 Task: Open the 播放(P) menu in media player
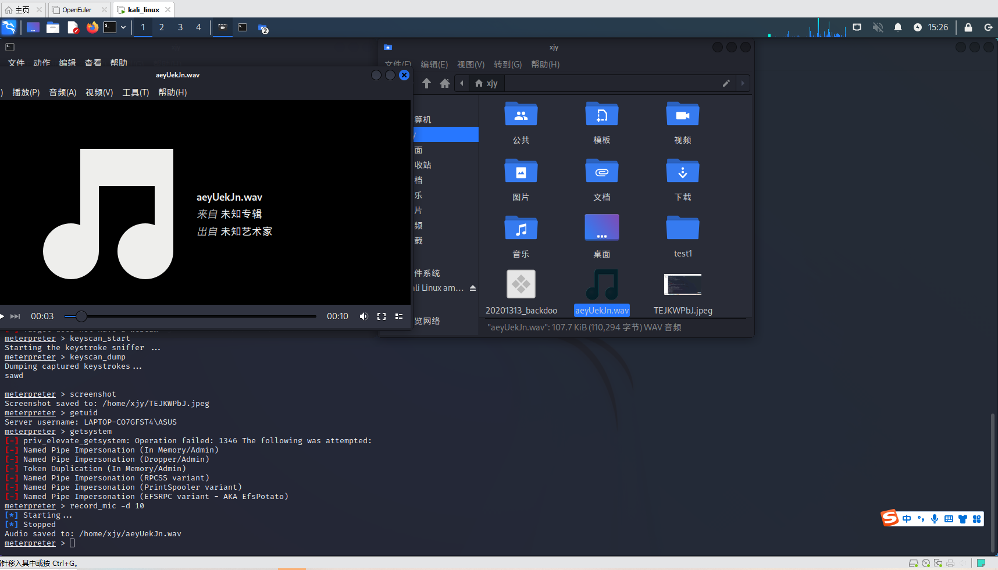click(x=26, y=92)
